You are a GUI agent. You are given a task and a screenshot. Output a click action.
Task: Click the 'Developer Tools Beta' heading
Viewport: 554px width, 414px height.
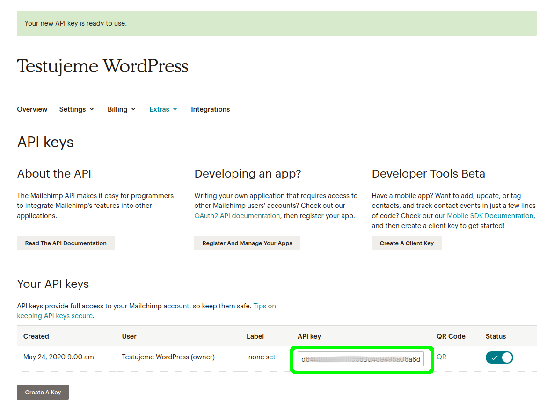[x=428, y=174]
